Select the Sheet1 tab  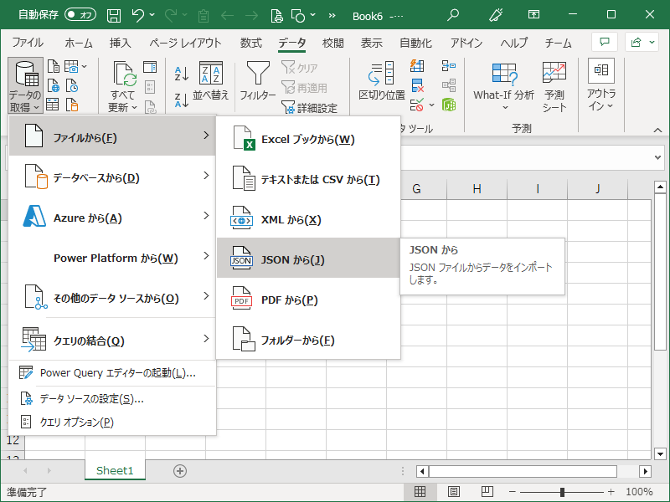pos(115,470)
